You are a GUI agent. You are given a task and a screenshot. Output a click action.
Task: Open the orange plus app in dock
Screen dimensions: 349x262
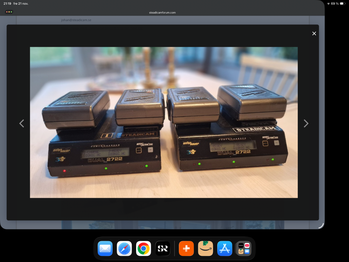point(186,249)
